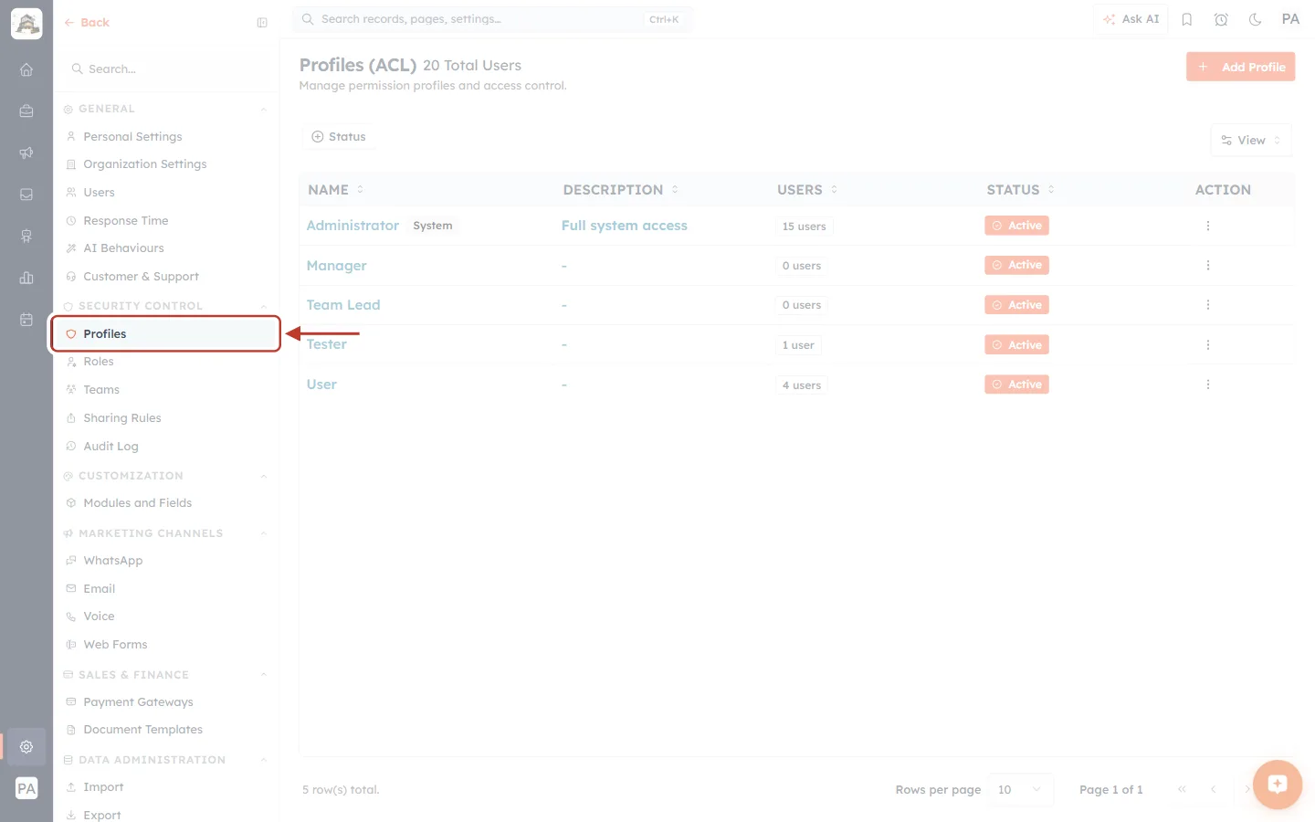Open action menu for Team Lead row
The height and width of the screenshot is (822, 1315).
coord(1208,305)
